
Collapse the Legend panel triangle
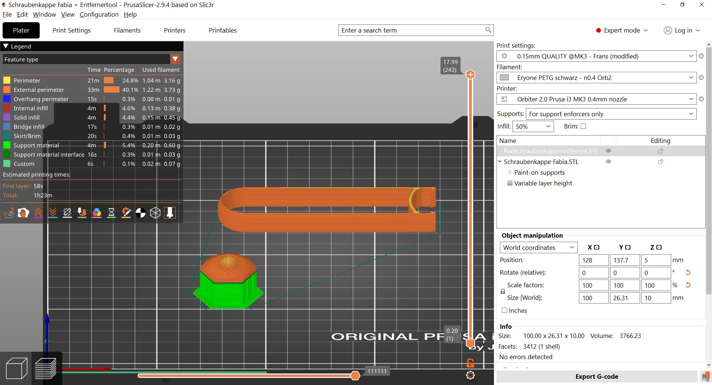point(6,46)
